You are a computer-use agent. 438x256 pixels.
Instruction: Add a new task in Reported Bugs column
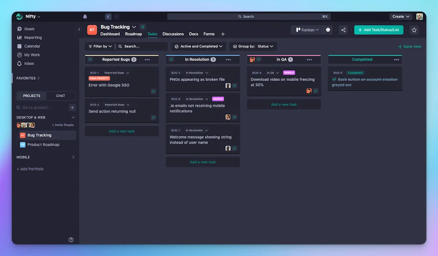tap(121, 131)
